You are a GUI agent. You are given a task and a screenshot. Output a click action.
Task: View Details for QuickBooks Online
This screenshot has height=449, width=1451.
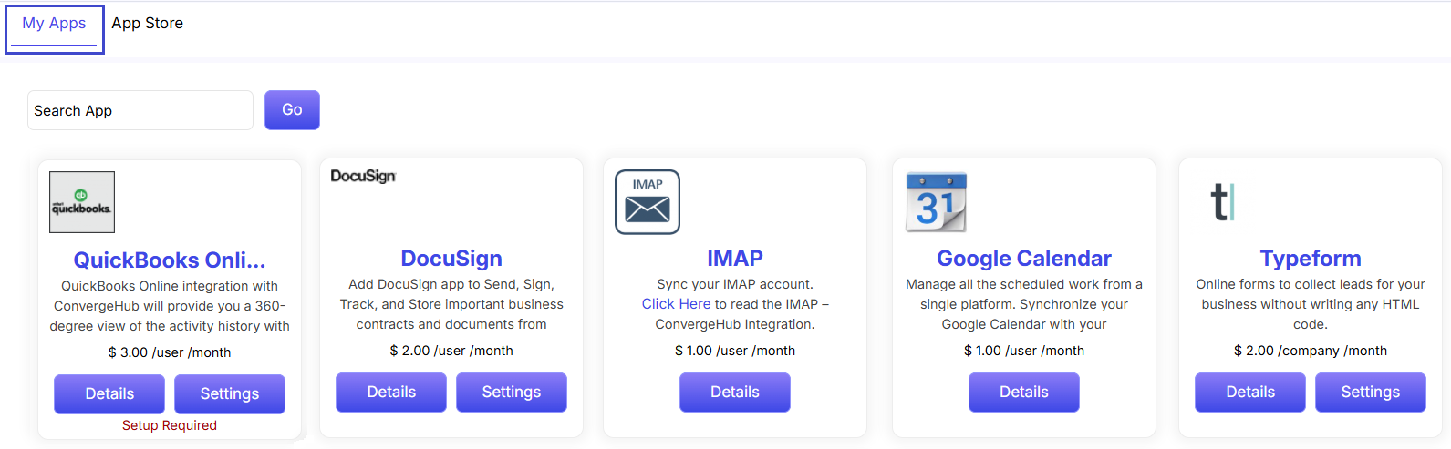pyautogui.click(x=109, y=393)
